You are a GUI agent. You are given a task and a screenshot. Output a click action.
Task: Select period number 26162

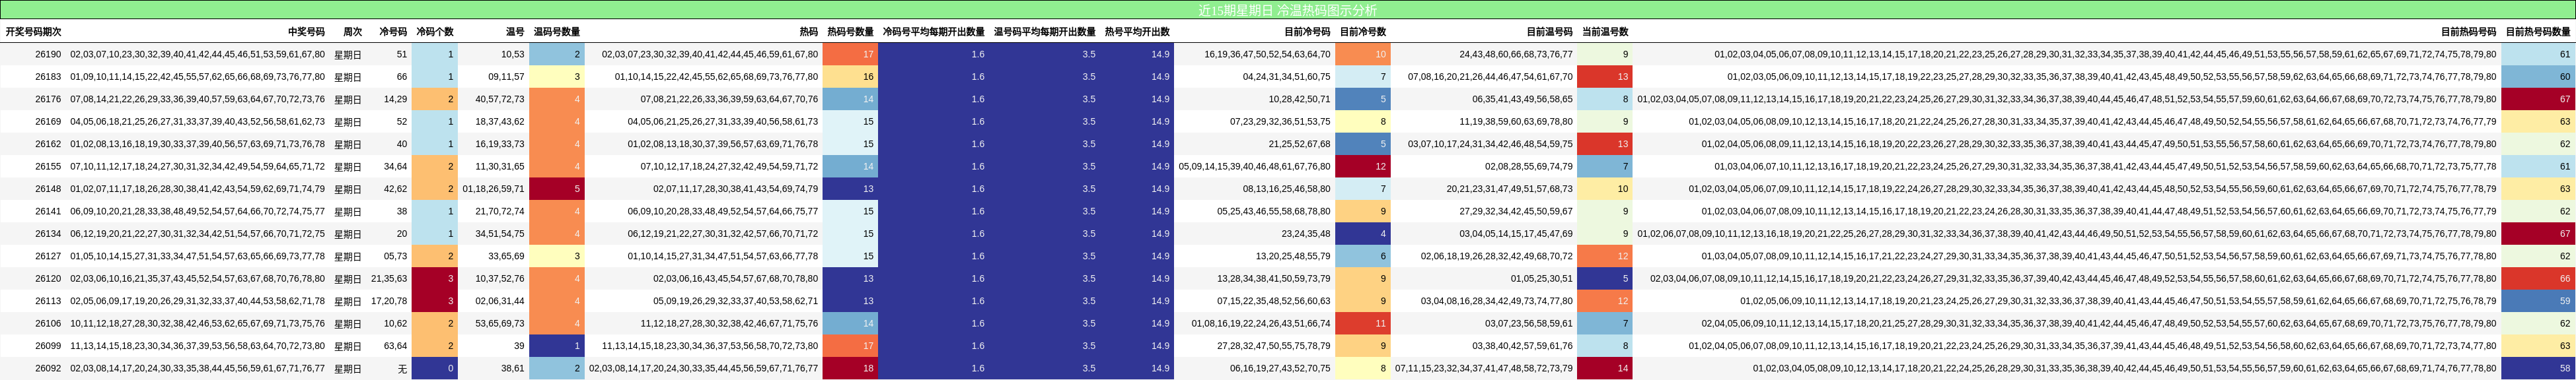pyautogui.click(x=48, y=144)
